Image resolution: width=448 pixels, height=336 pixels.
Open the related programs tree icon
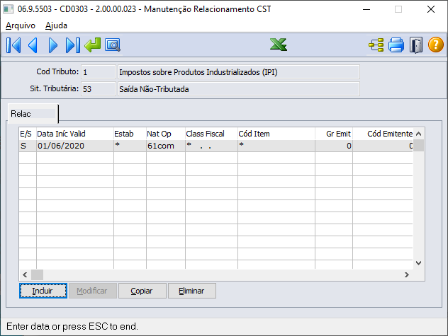click(376, 45)
